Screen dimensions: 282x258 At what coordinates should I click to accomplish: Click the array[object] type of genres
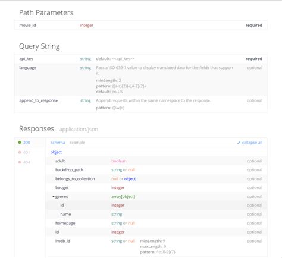[123, 197]
